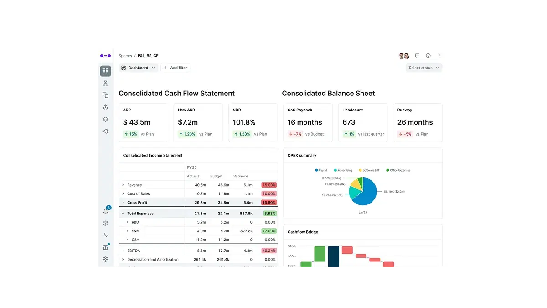Click Cost of Sales 10.00% badge

coord(269,194)
